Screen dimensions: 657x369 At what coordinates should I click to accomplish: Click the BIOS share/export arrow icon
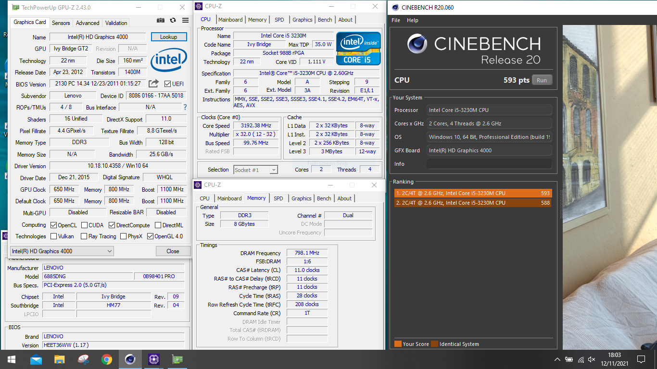(x=153, y=84)
